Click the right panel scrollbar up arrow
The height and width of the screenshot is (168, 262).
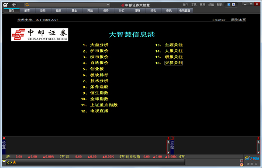click(259, 142)
